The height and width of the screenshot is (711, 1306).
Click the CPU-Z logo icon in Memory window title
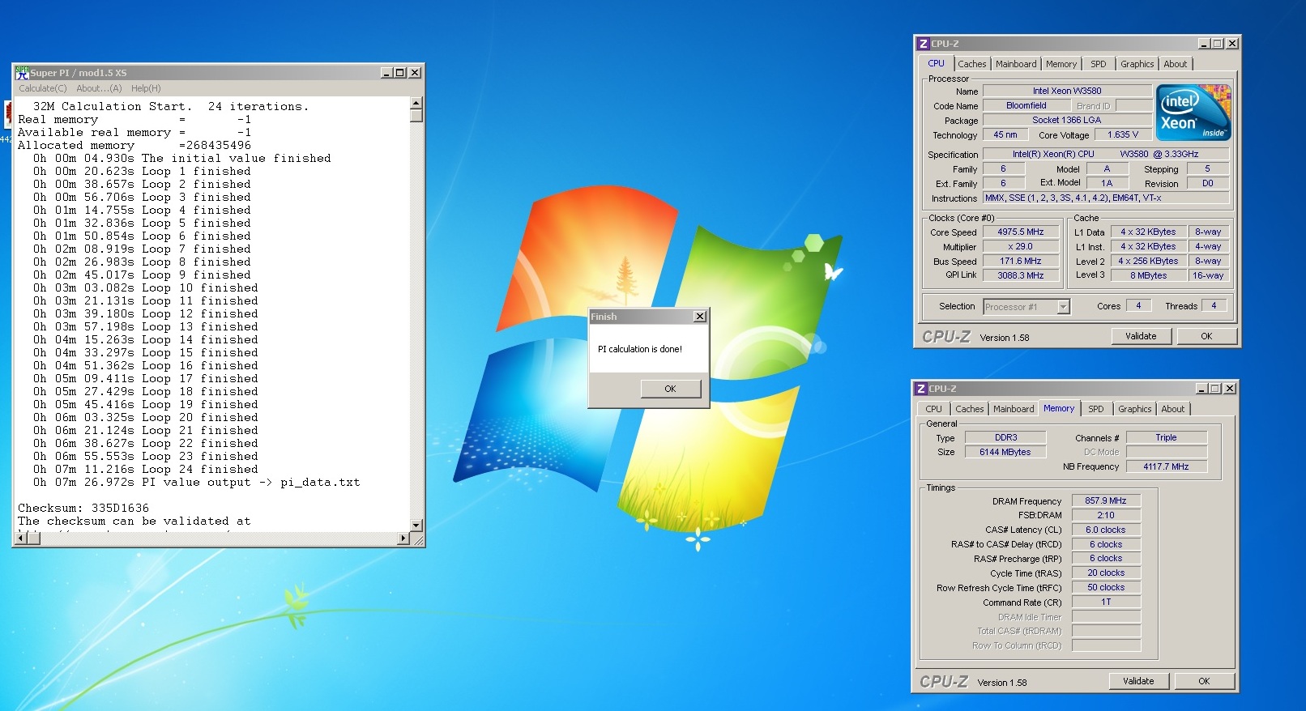[x=920, y=389]
